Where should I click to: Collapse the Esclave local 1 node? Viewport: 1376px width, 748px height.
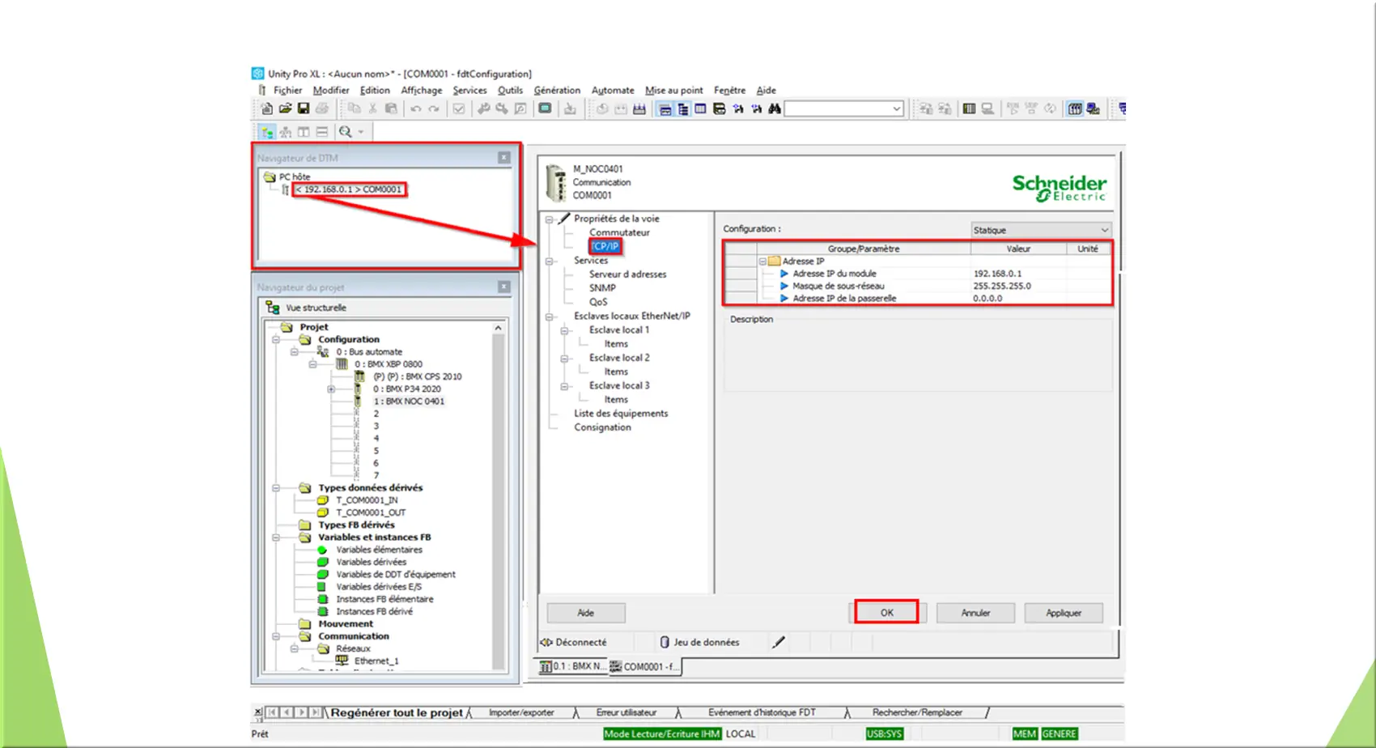(565, 330)
